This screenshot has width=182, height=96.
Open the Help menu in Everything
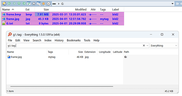(97, 40)
